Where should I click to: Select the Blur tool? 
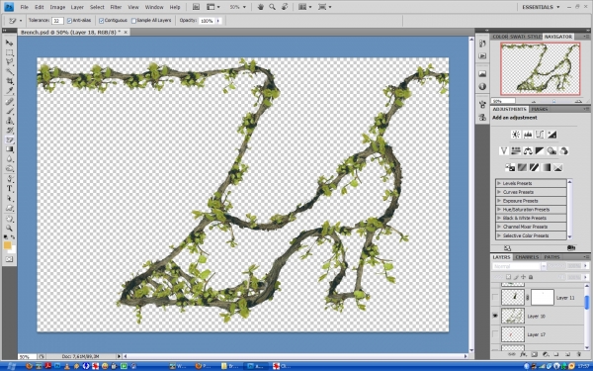point(10,159)
